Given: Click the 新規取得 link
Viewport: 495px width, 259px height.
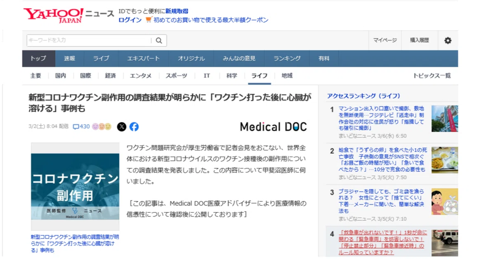Looking at the screenshot, I should (177, 11).
